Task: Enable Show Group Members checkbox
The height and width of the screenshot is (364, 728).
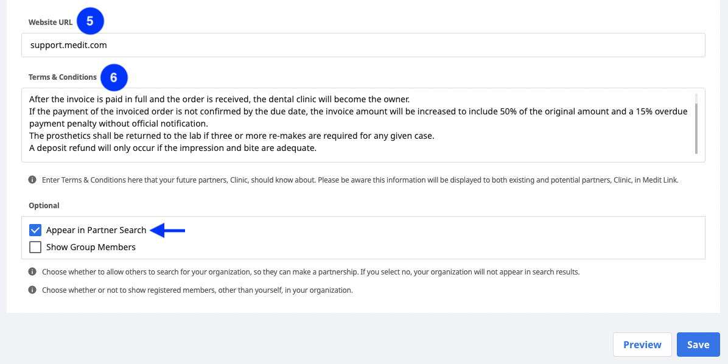Action: [x=35, y=247]
